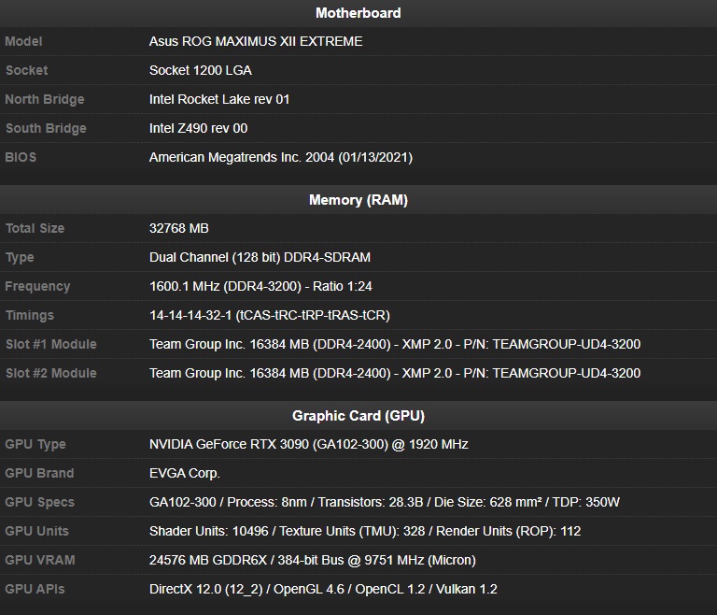Screen dimensions: 717x615
Task: Select the Slot #1 Team Group module description
Action: pos(395,344)
